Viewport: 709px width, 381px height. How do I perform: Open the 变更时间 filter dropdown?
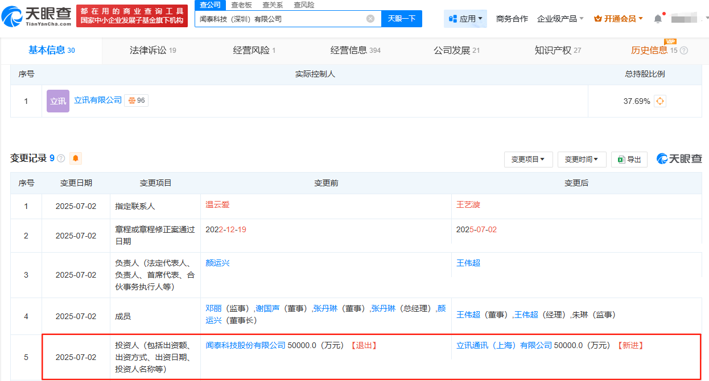pyautogui.click(x=582, y=160)
